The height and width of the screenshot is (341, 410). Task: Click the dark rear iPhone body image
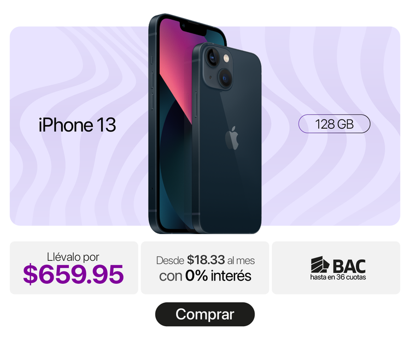(x=227, y=138)
